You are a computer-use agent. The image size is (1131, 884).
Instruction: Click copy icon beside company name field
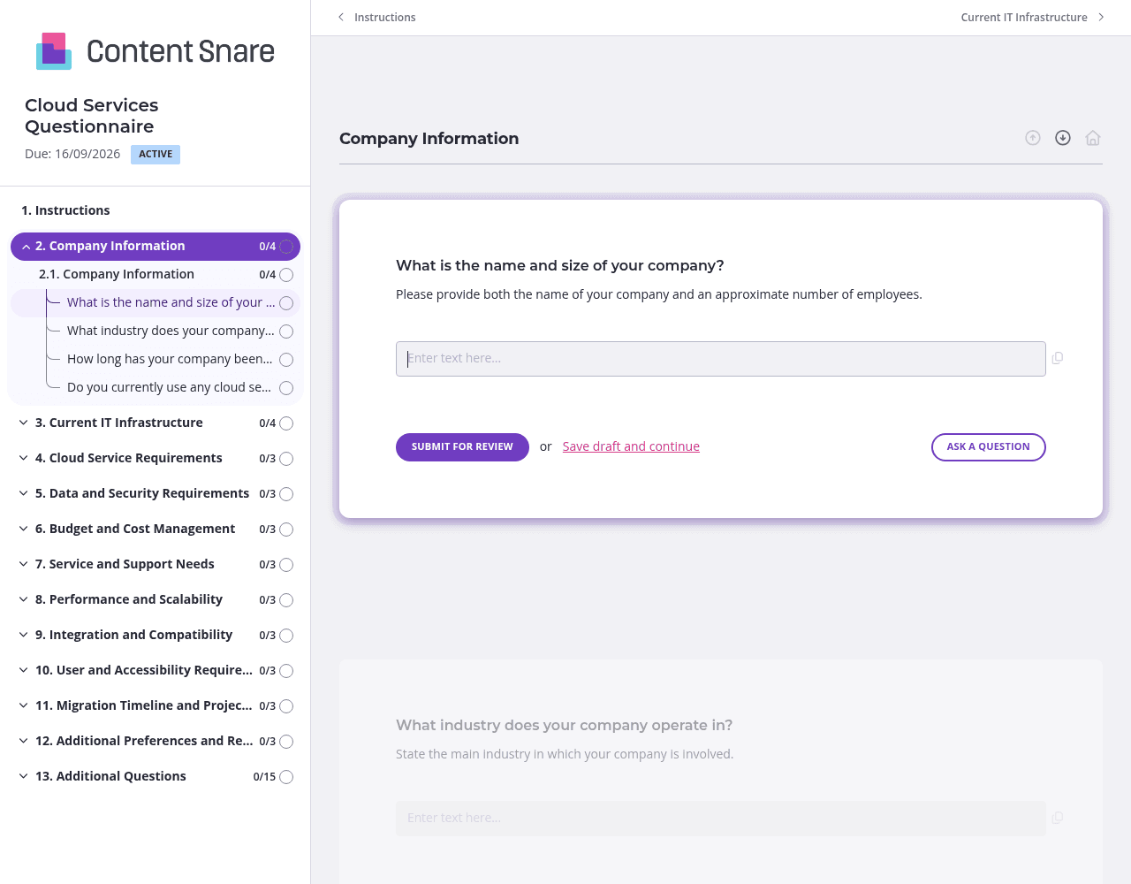click(x=1058, y=358)
